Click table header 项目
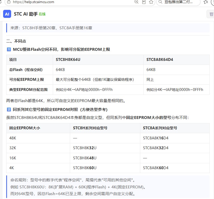Screen dimensions: 214x199 (13, 60)
